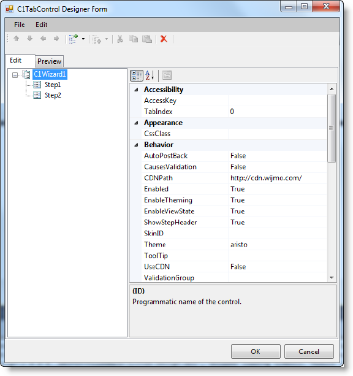Open the Add Child Item dropdown arrow
This screenshot has width=353, height=376.
coord(83,39)
